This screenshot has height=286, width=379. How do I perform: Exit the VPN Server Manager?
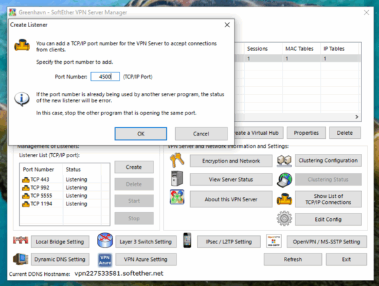coord(346,260)
